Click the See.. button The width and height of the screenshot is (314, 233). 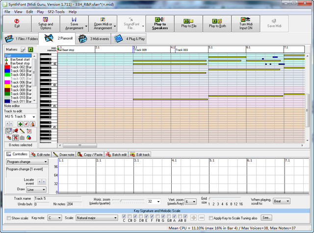pyautogui.click(x=266, y=218)
